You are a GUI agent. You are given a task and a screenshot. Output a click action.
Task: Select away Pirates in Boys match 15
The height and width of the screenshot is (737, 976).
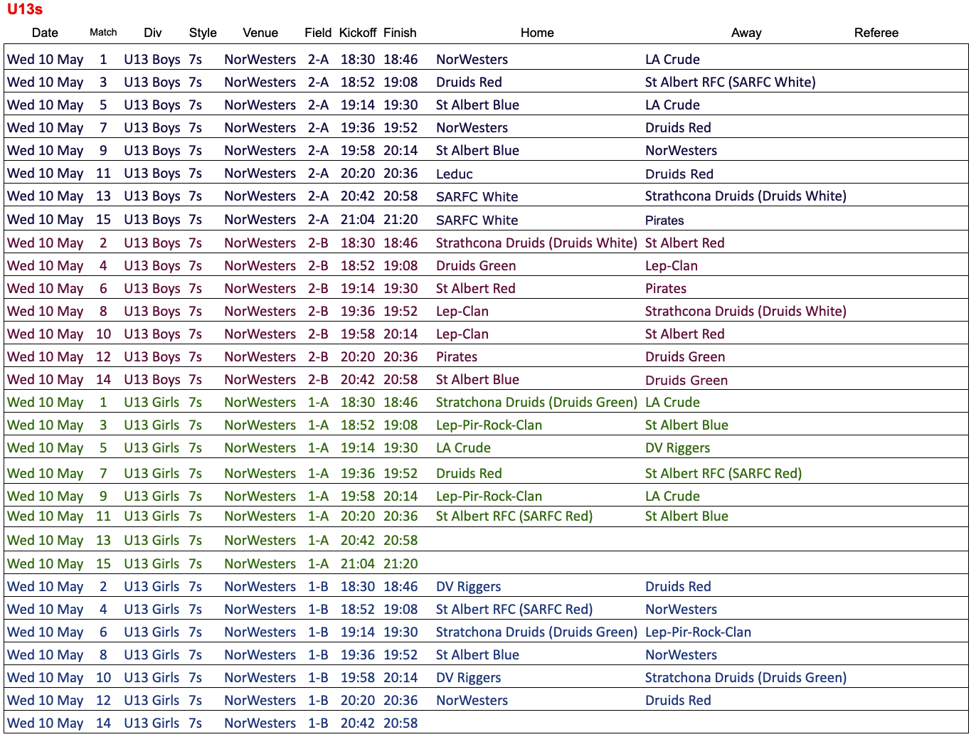click(x=664, y=220)
